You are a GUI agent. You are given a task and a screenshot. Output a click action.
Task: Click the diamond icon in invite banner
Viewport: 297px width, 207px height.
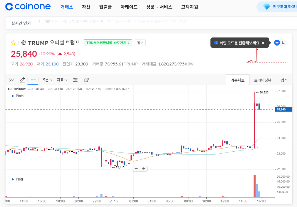pos(267,7)
